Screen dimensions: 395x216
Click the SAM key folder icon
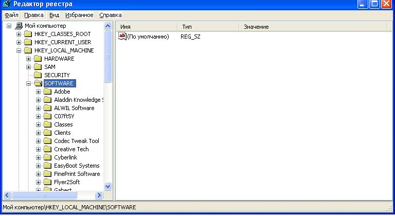(38, 67)
